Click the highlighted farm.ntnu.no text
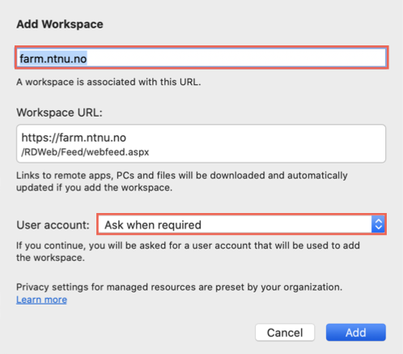403x354 pixels. 53,58
